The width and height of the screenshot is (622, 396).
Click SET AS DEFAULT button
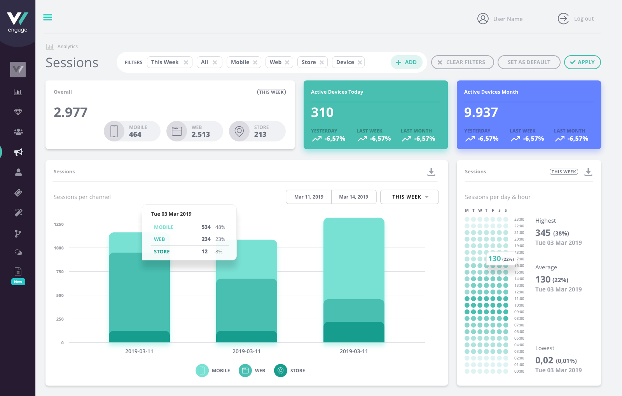coord(529,62)
